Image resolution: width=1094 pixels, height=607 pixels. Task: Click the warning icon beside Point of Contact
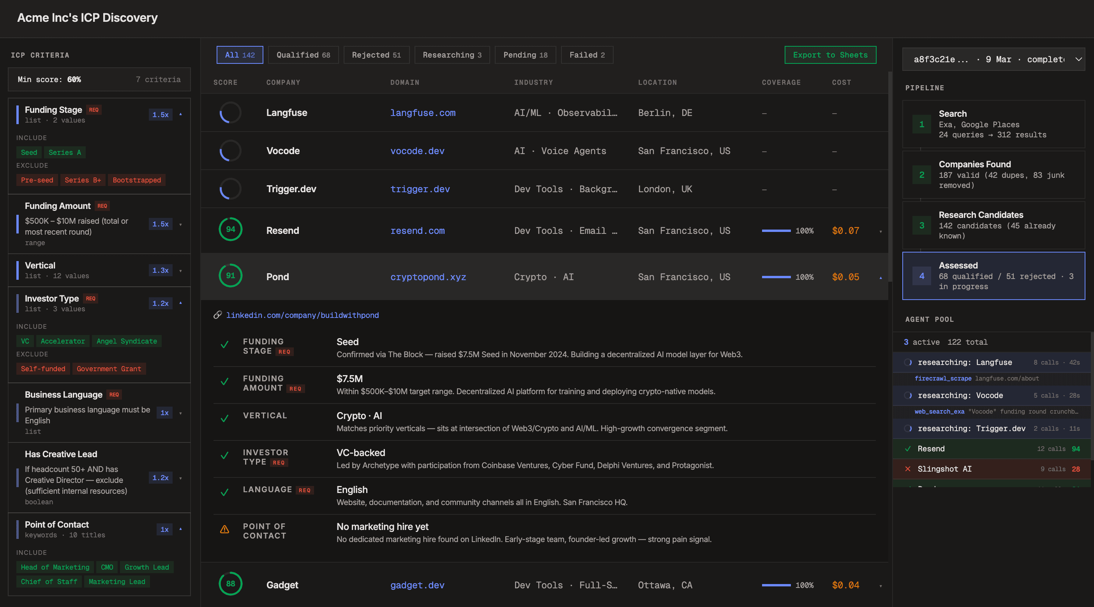click(x=224, y=530)
